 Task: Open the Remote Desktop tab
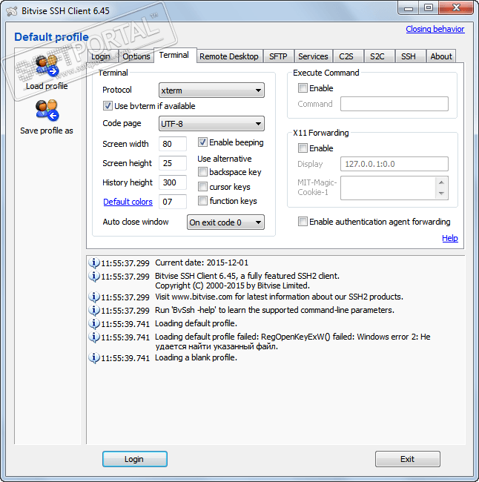pos(229,56)
